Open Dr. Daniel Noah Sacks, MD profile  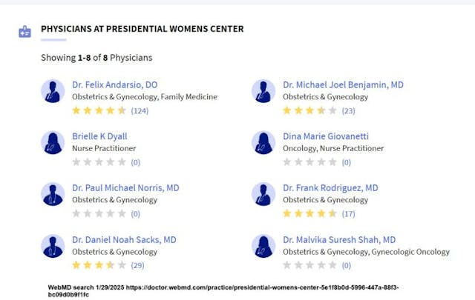tap(124, 240)
